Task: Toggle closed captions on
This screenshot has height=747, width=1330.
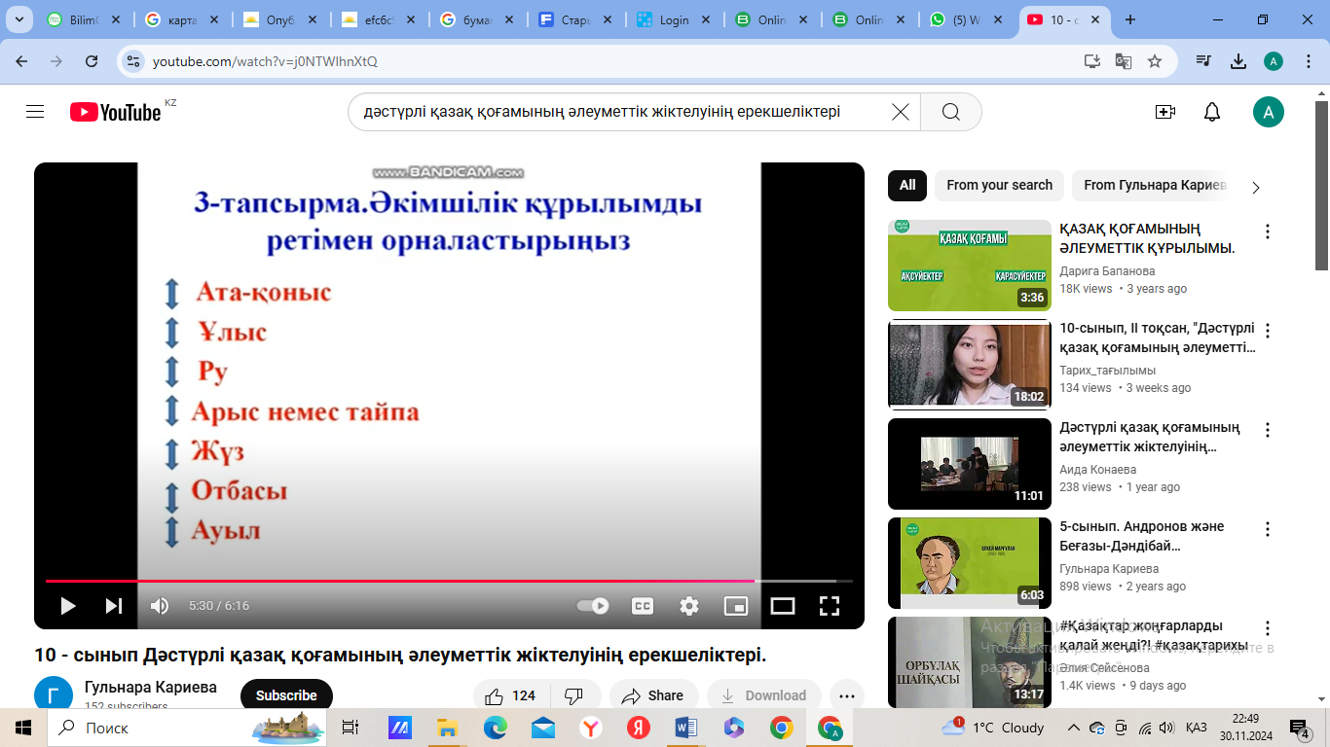Action: (x=643, y=606)
